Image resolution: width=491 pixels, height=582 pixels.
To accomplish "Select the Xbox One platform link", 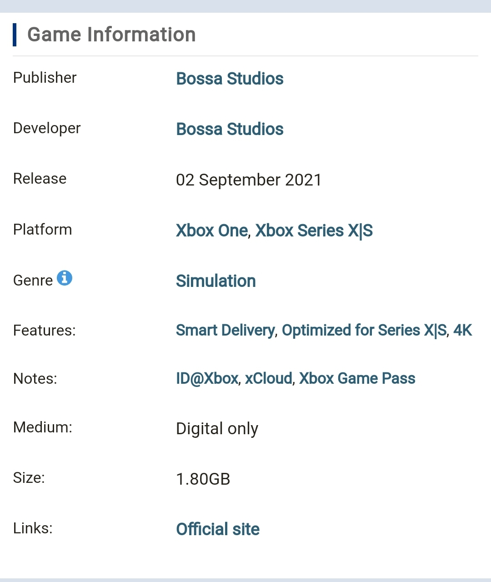I will [212, 231].
